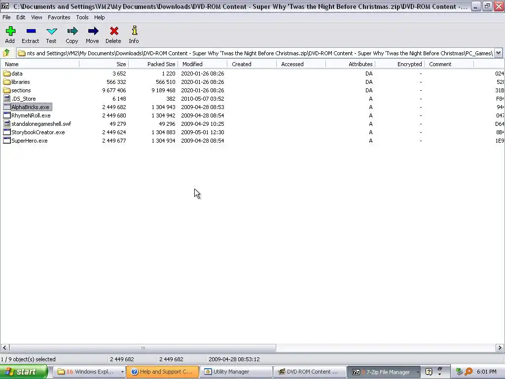Screen dimensions: 505x379
Task: Select the sections folder icon
Action: pos(7,90)
